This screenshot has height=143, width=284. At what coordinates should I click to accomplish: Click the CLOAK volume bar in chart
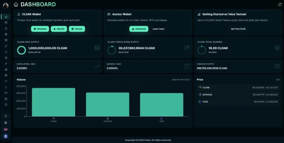coord(54,102)
